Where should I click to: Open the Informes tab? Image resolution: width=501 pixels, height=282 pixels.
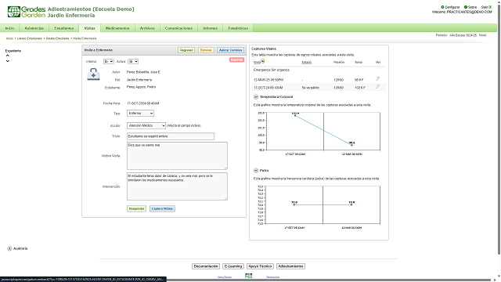211,28
